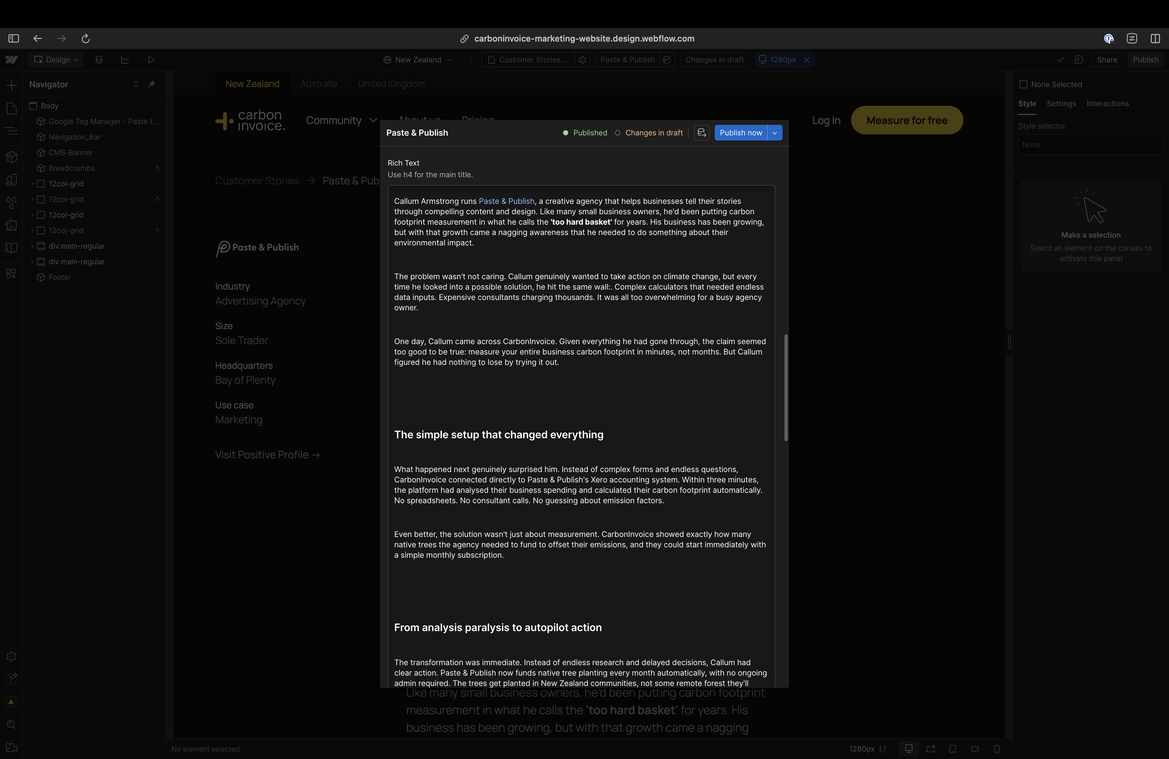Click the checkmark status icon near Share
The height and width of the screenshot is (759, 1169).
coord(1060,60)
